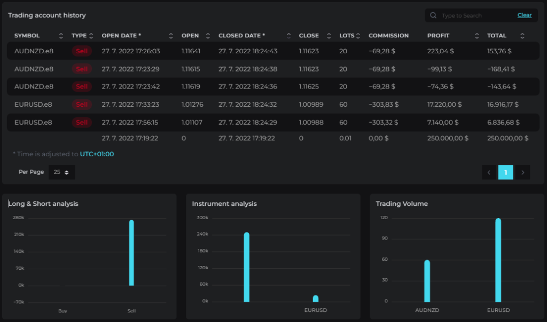
Task: Click the search magnifier icon
Action: (433, 15)
